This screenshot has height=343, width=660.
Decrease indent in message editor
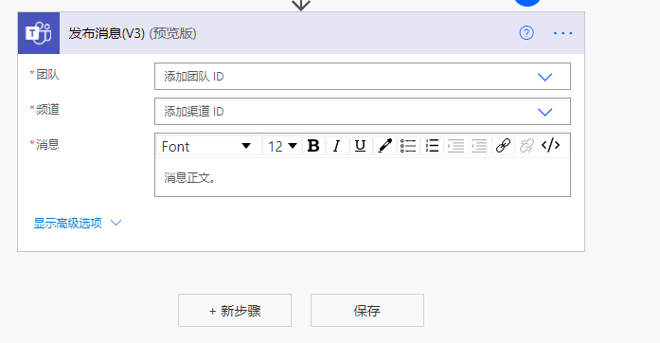[x=479, y=146]
